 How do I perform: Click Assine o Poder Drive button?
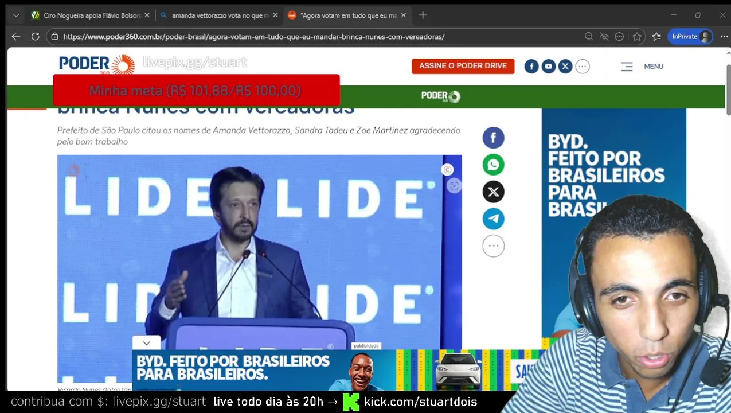[463, 66]
